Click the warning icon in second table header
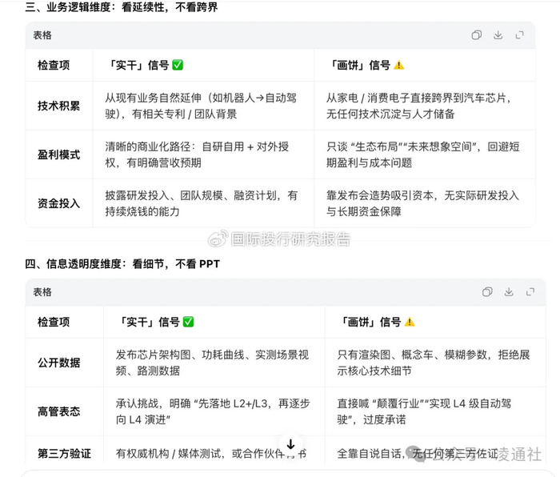The width and height of the screenshot is (560, 477). [410, 323]
